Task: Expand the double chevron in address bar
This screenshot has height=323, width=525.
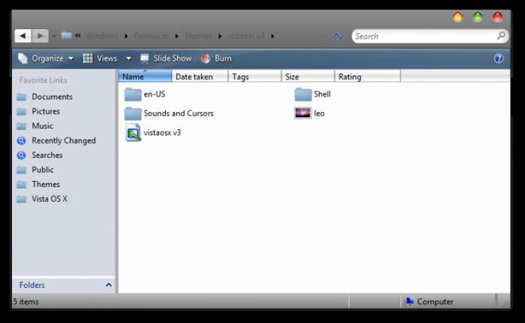Action: [x=78, y=35]
